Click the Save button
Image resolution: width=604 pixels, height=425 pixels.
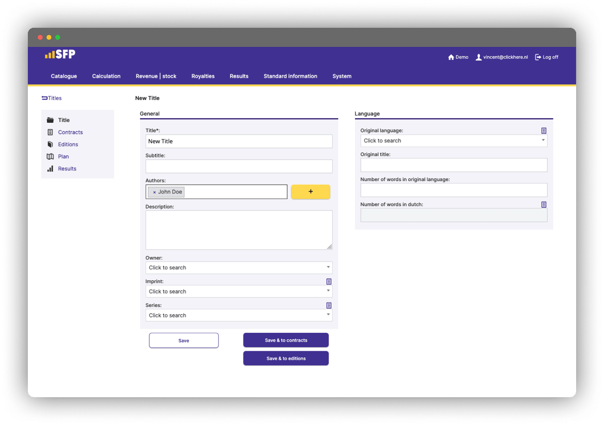pyautogui.click(x=184, y=340)
